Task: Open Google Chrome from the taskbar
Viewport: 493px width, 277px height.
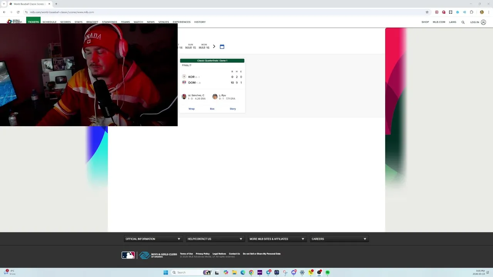Action: (x=251, y=272)
